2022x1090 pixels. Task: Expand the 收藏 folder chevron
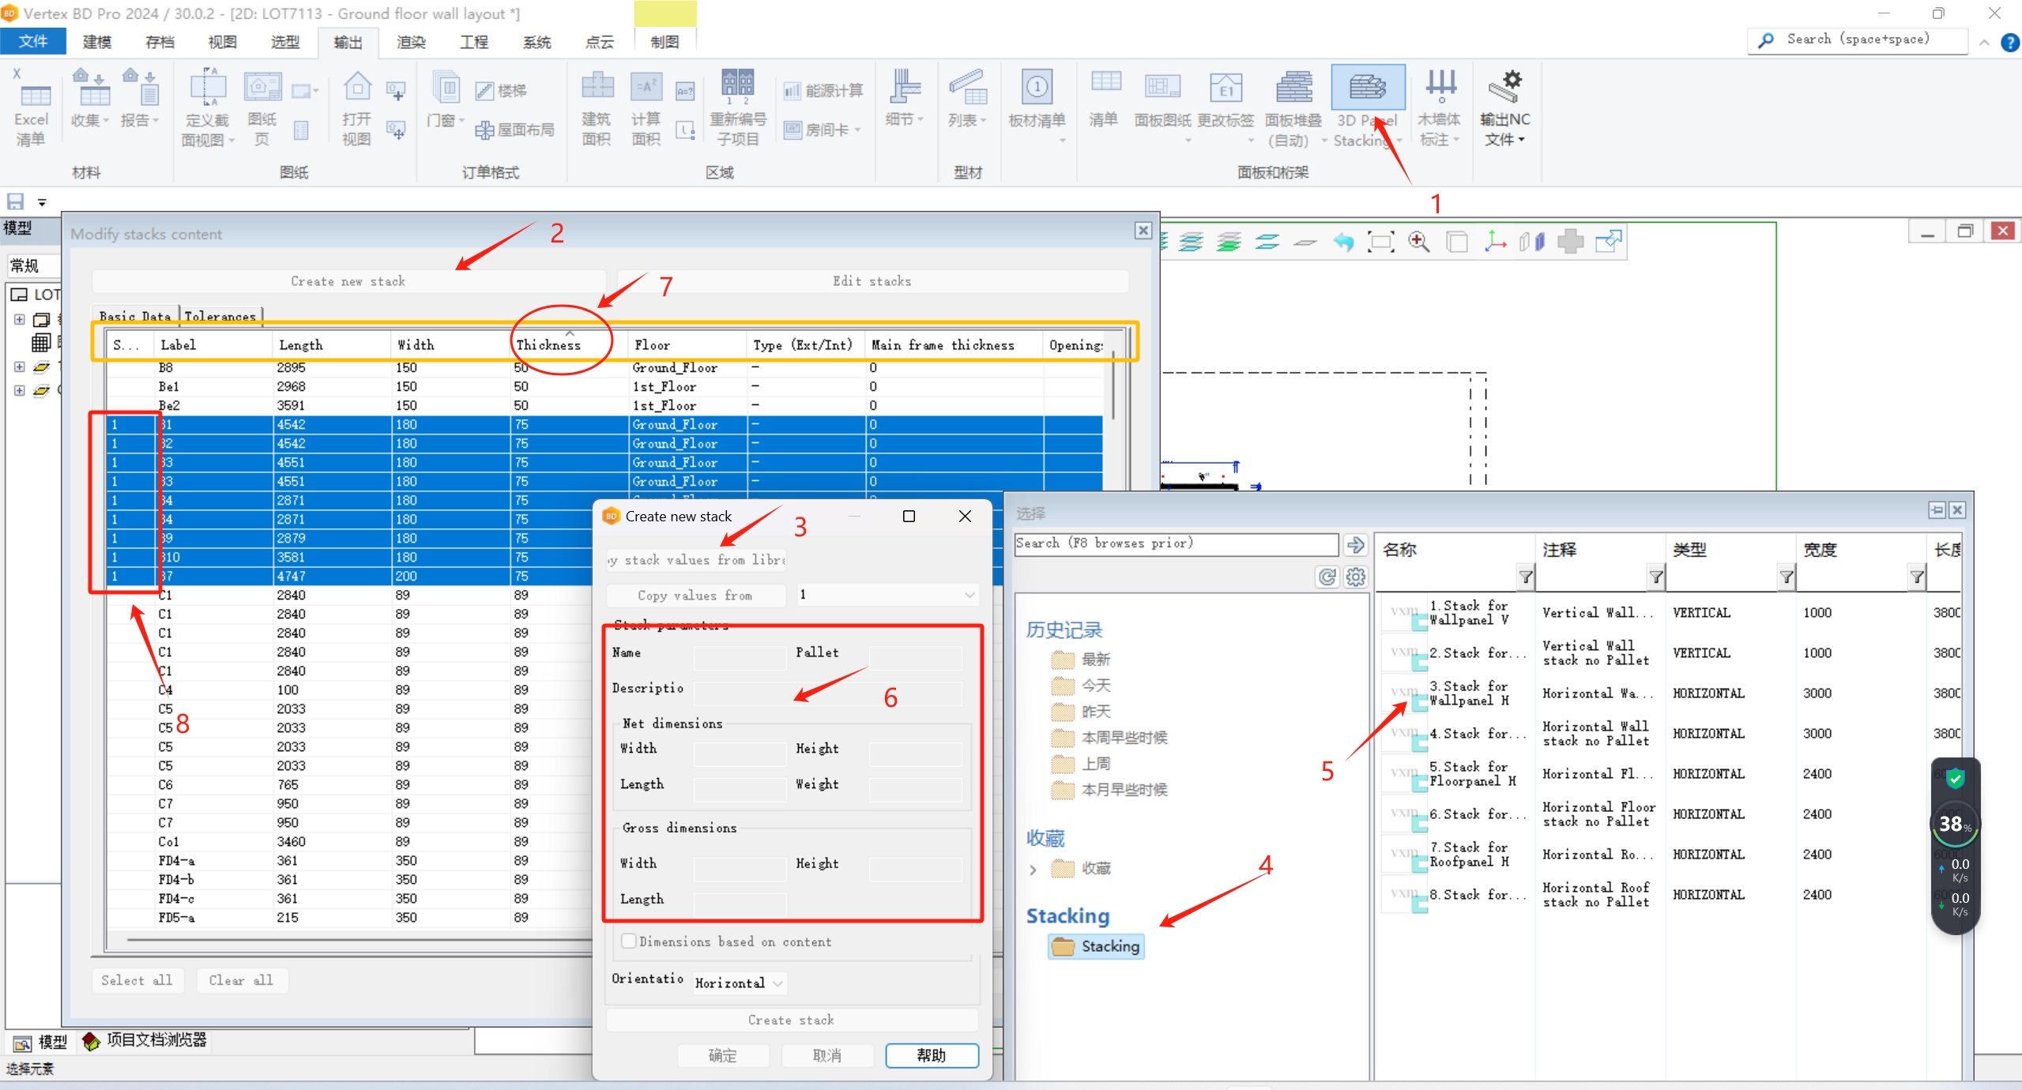(1033, 869)
